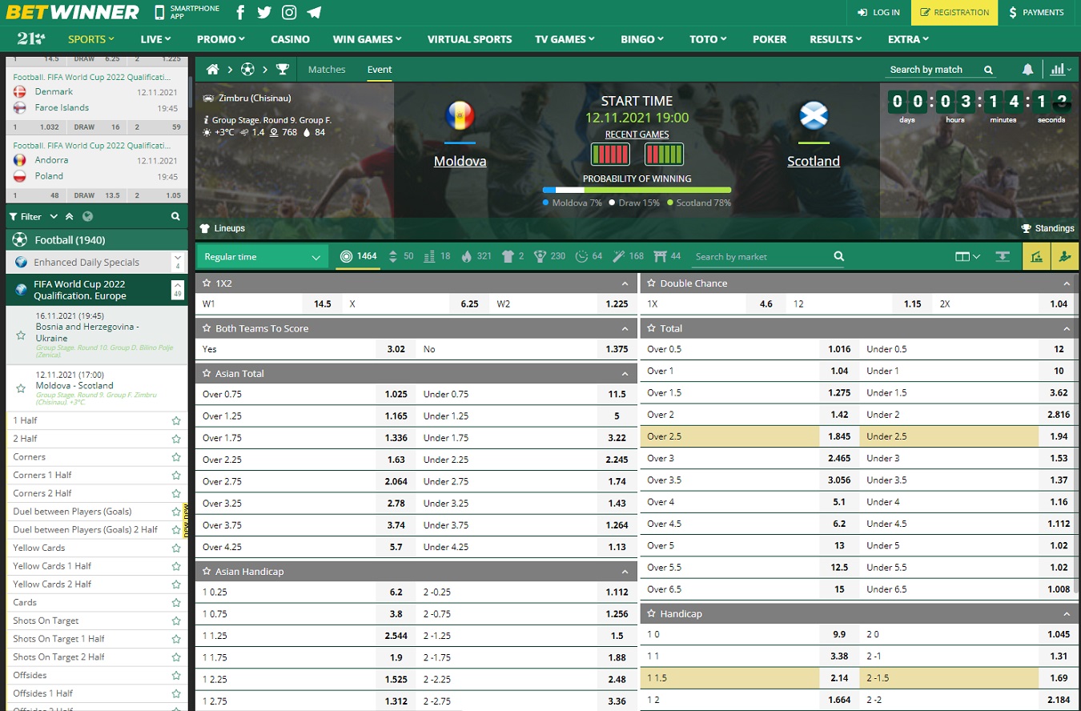1081x711 pixels.
Task: Open the Smartphone App link
Action: 187,13
